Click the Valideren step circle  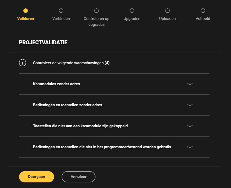pyautogui.click(x=25, y=11)
